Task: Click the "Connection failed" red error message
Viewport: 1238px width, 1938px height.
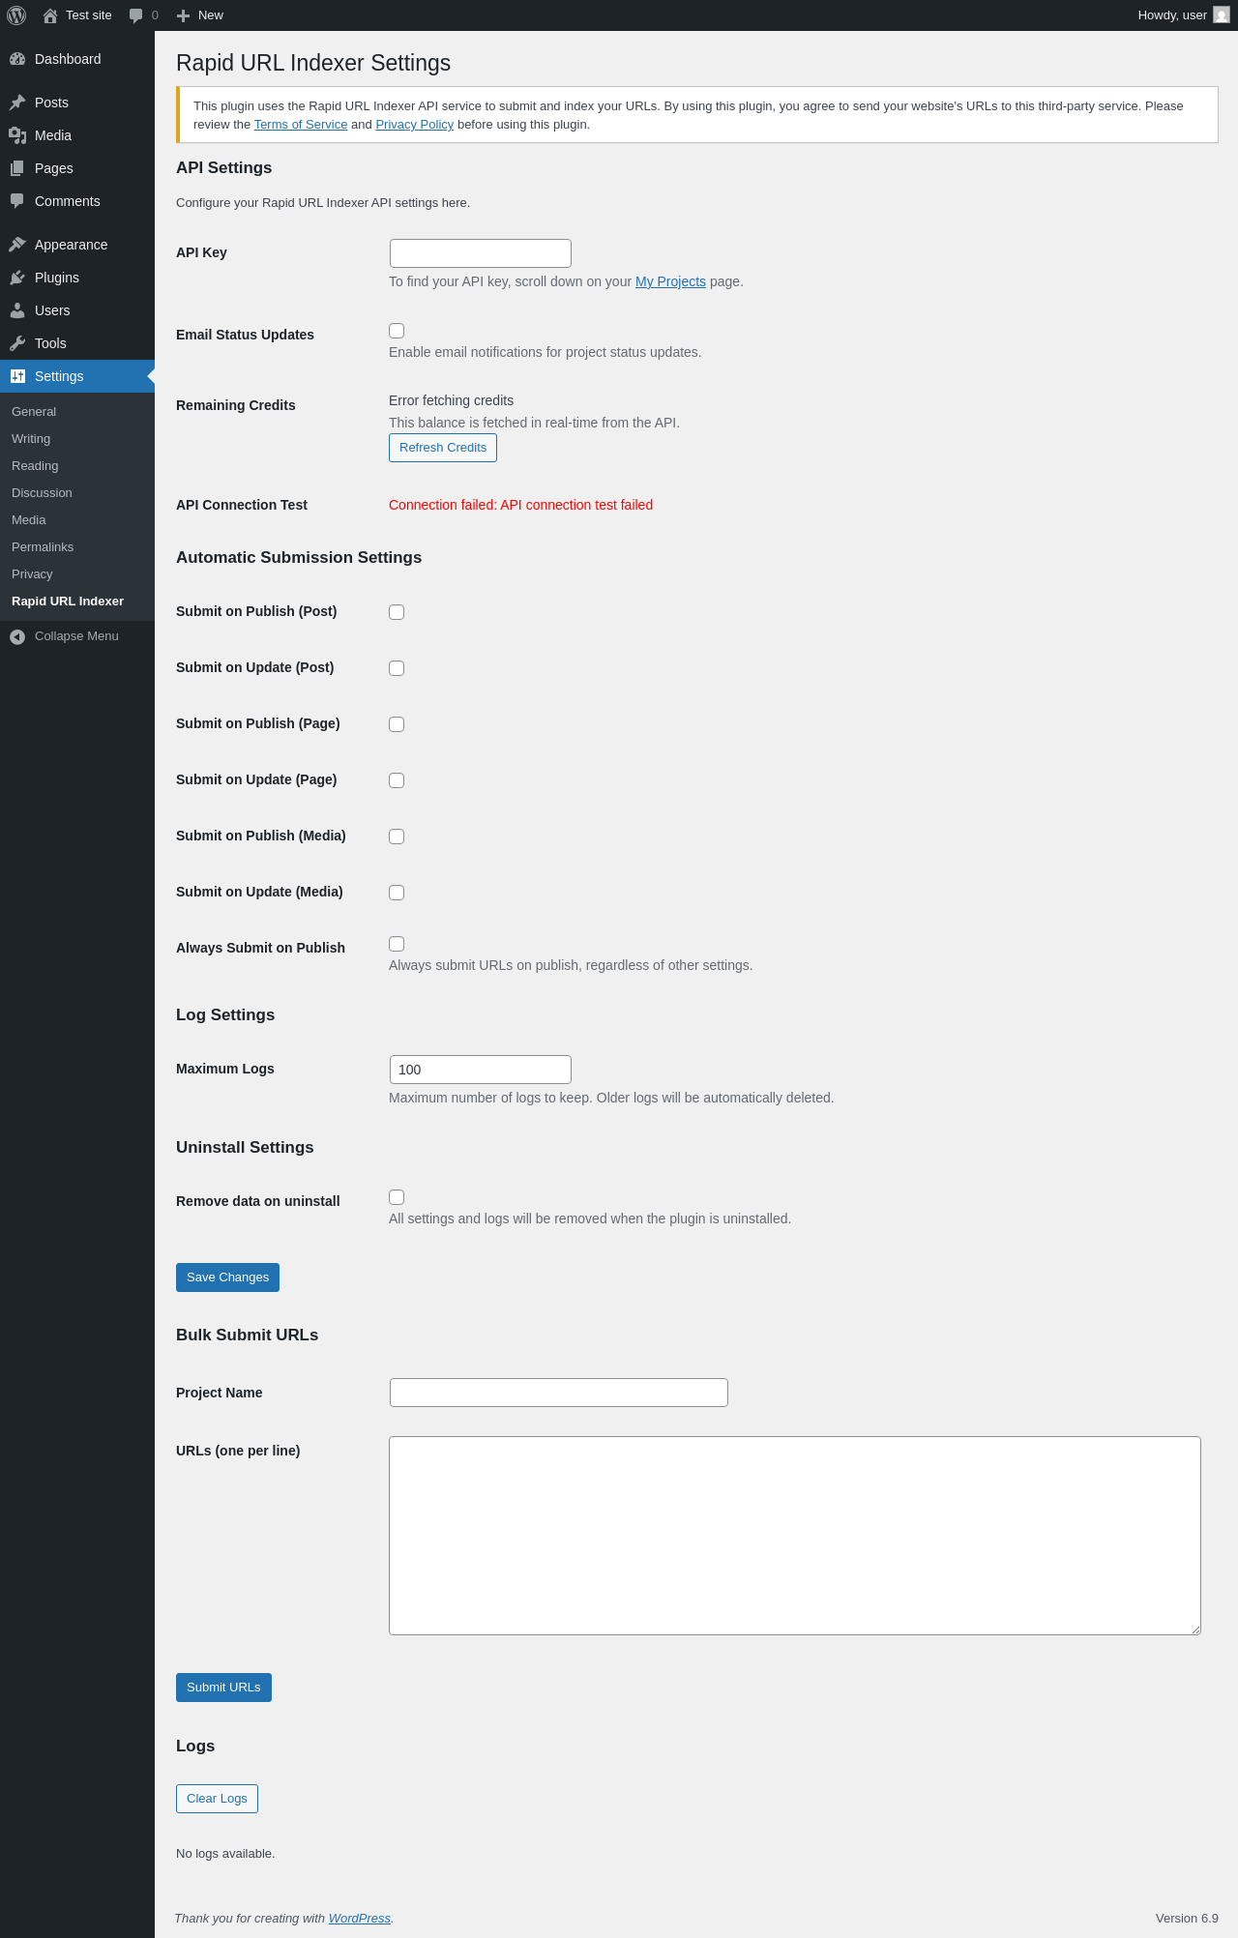Action: [520, 505]
